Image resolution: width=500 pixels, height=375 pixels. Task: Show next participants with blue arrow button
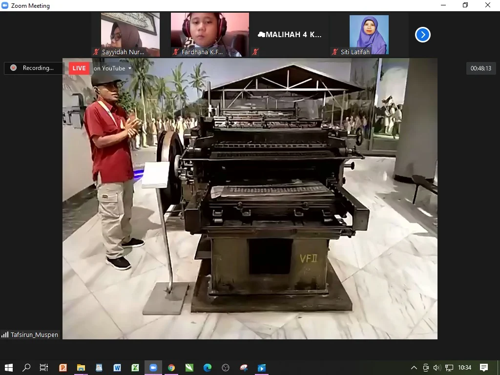coord(422,35)
